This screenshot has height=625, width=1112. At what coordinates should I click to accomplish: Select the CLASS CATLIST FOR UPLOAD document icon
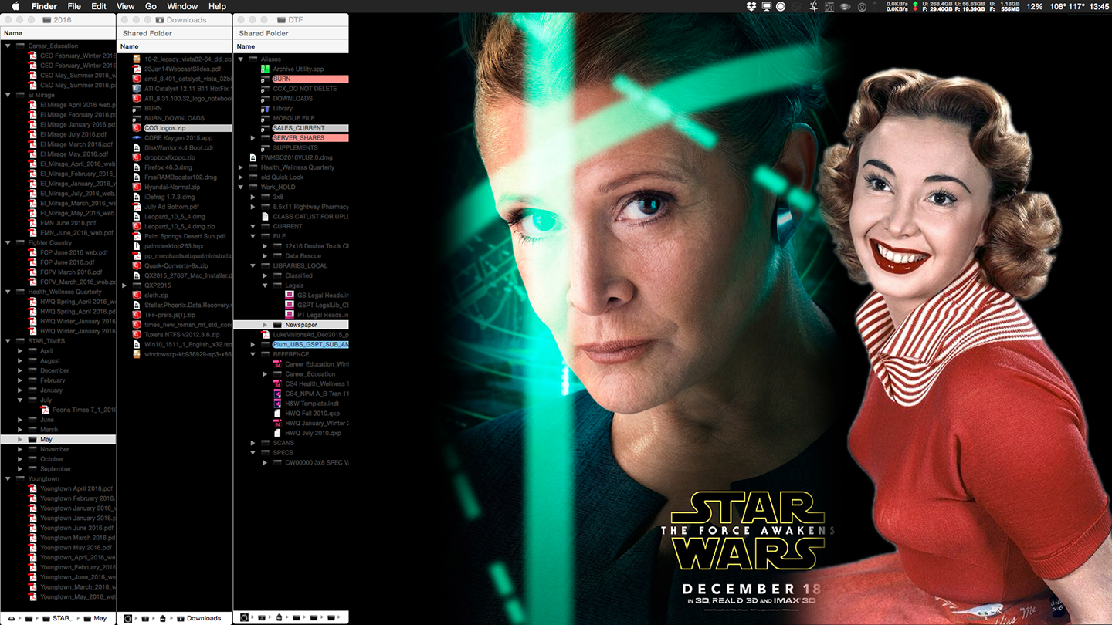point(265,217)
